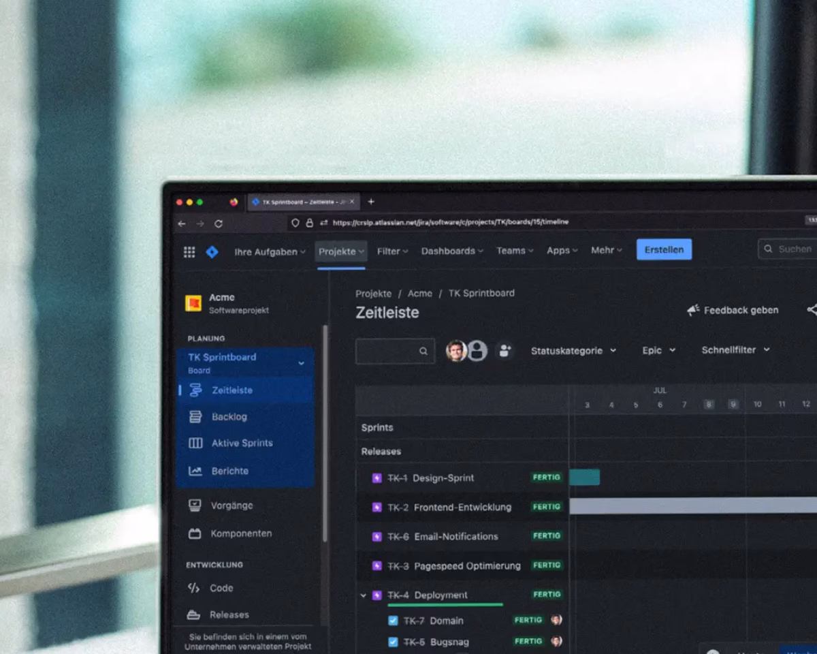Click the TK-2 Frontend-Entwicklung timeline bar
This screenshot has height=654, width=817.
pos(693,505)
